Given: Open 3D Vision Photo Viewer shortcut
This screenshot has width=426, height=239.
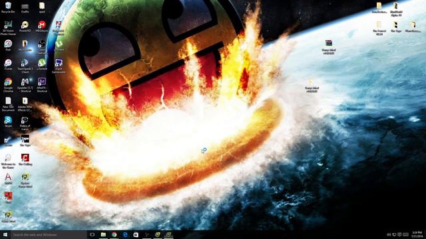Looking at the screenshot, I should (8, 28).
